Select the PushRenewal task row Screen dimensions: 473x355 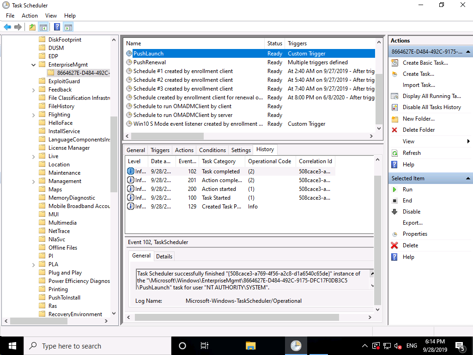coord(150,62)
